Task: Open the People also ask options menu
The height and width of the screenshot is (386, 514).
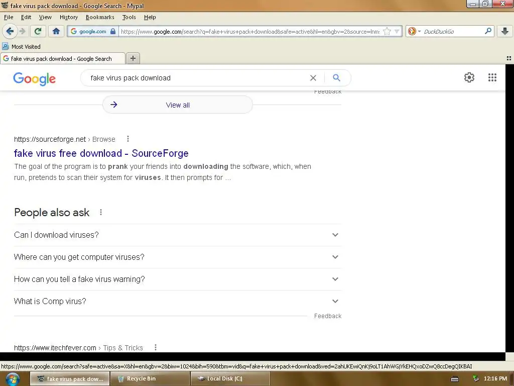Action: pyautogui.click(x=100, y=213)
